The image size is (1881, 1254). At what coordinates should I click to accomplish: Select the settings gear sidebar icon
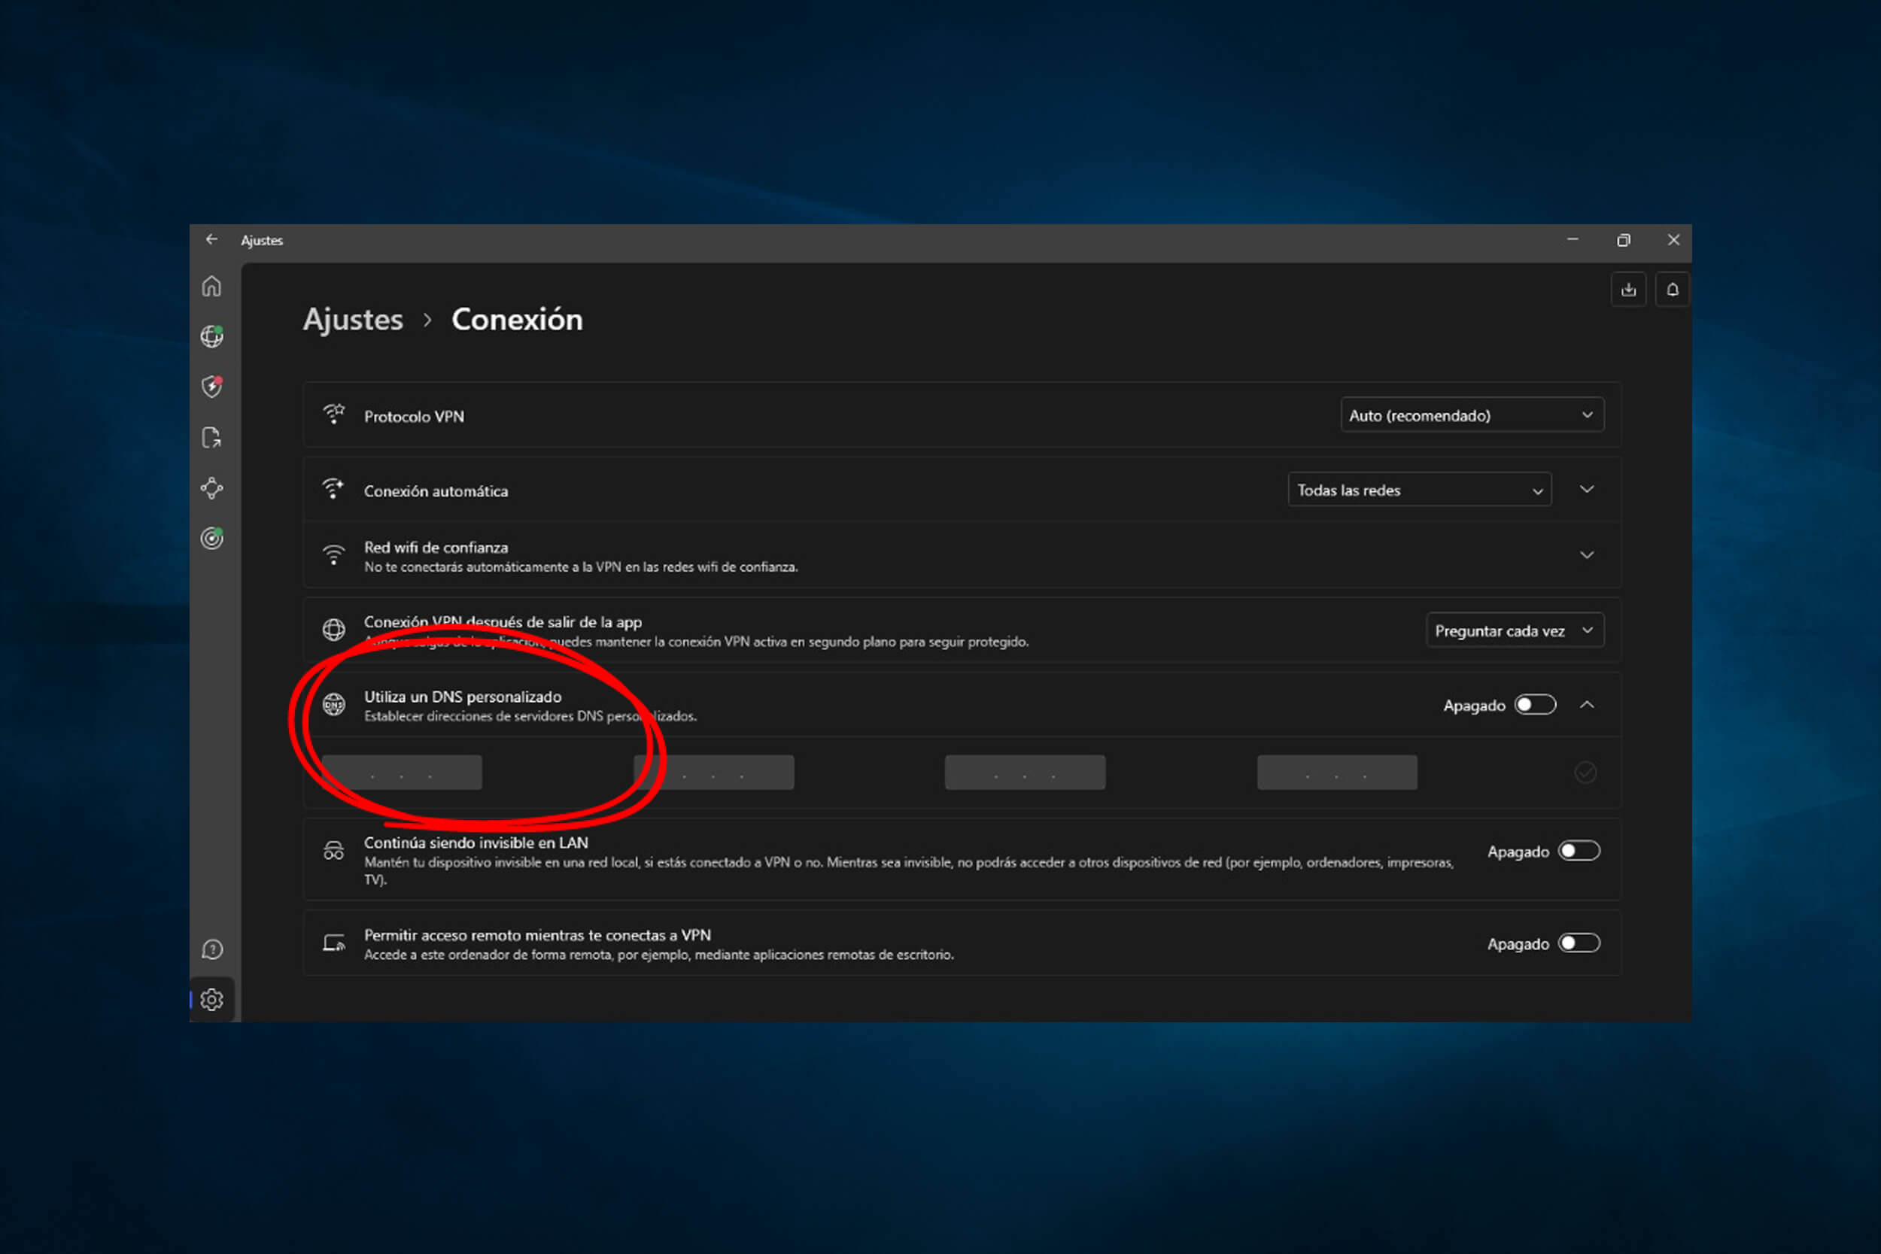coord(212,1000)
